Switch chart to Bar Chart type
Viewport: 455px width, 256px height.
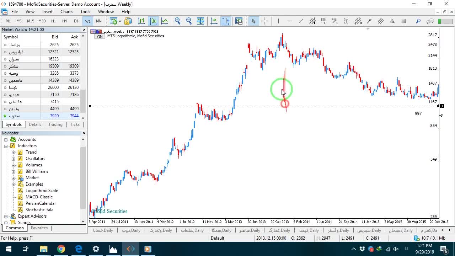[141, 21]
